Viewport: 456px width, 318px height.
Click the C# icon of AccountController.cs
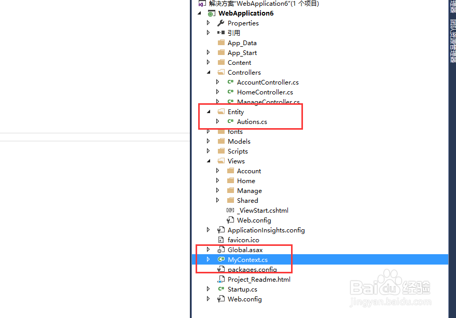pyautogui.click(x=230, y=82)
